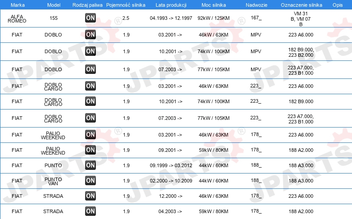
Task: Click the ON badge in the Palio Weekend 59kW row
Action: tap(90, 150)
